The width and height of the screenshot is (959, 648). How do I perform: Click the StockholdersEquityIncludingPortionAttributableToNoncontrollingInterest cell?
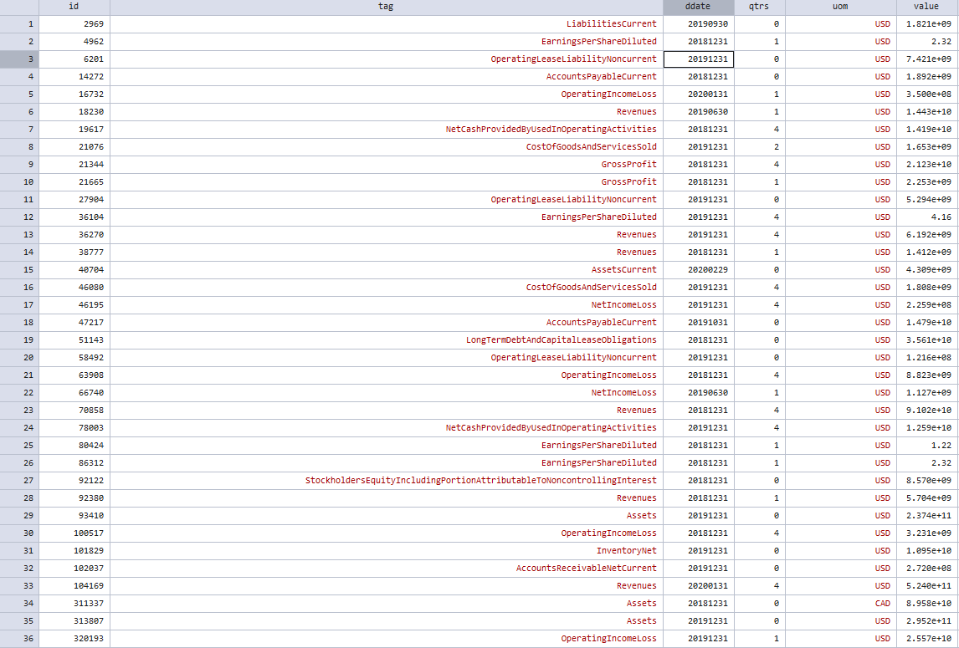(x=387, y=481)
